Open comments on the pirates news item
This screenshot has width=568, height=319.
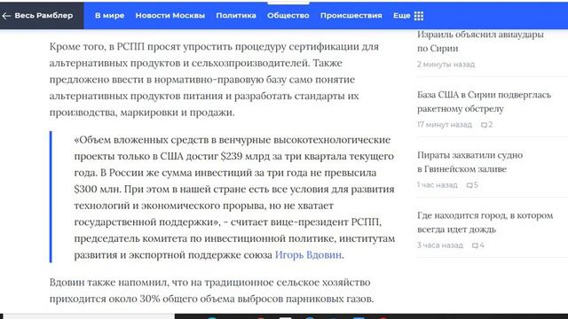click(x=472, y=185)
